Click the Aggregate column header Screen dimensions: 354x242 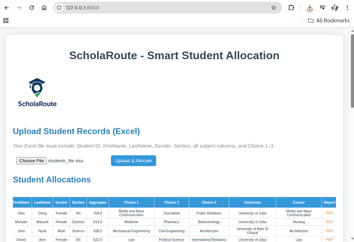tap(97, 202)
